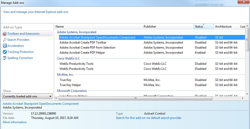Click the vertical scrollbar down arrow
Screen dimensions: 250x129
coord(247,94)
